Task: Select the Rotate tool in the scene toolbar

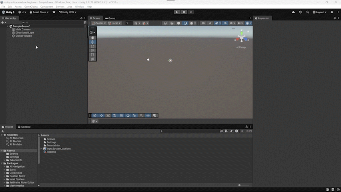Action: [93, 46]
